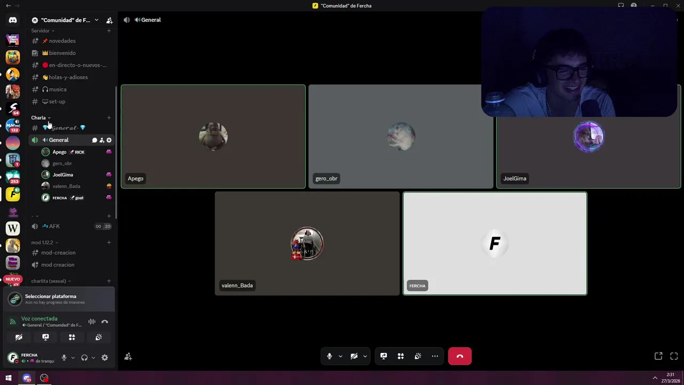The image size is (684, 385).
Task: Open OBS Studio in taskbar
Action: click(44, 378)
